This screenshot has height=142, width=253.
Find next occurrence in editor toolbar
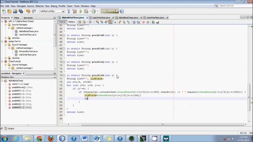[x=106, y=22]
